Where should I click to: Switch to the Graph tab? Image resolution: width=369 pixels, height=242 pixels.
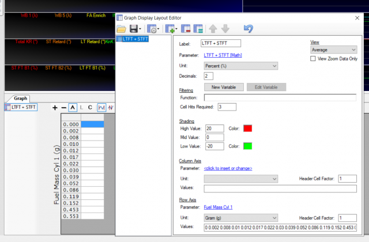pos(21,98)
